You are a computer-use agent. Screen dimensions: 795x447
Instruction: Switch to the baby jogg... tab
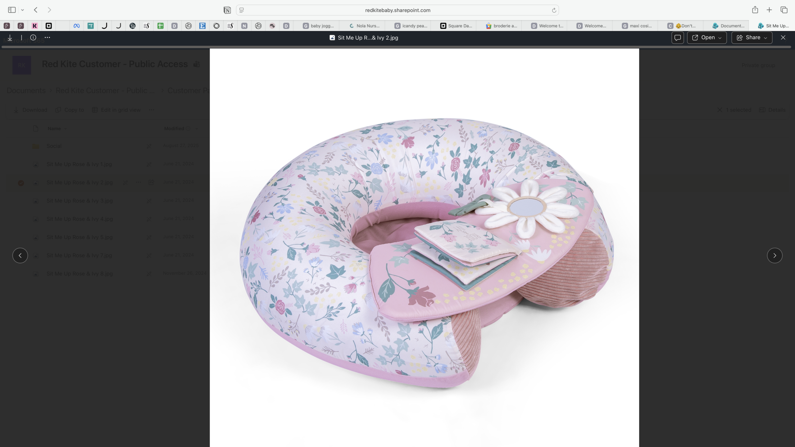(x=316, y=26)
